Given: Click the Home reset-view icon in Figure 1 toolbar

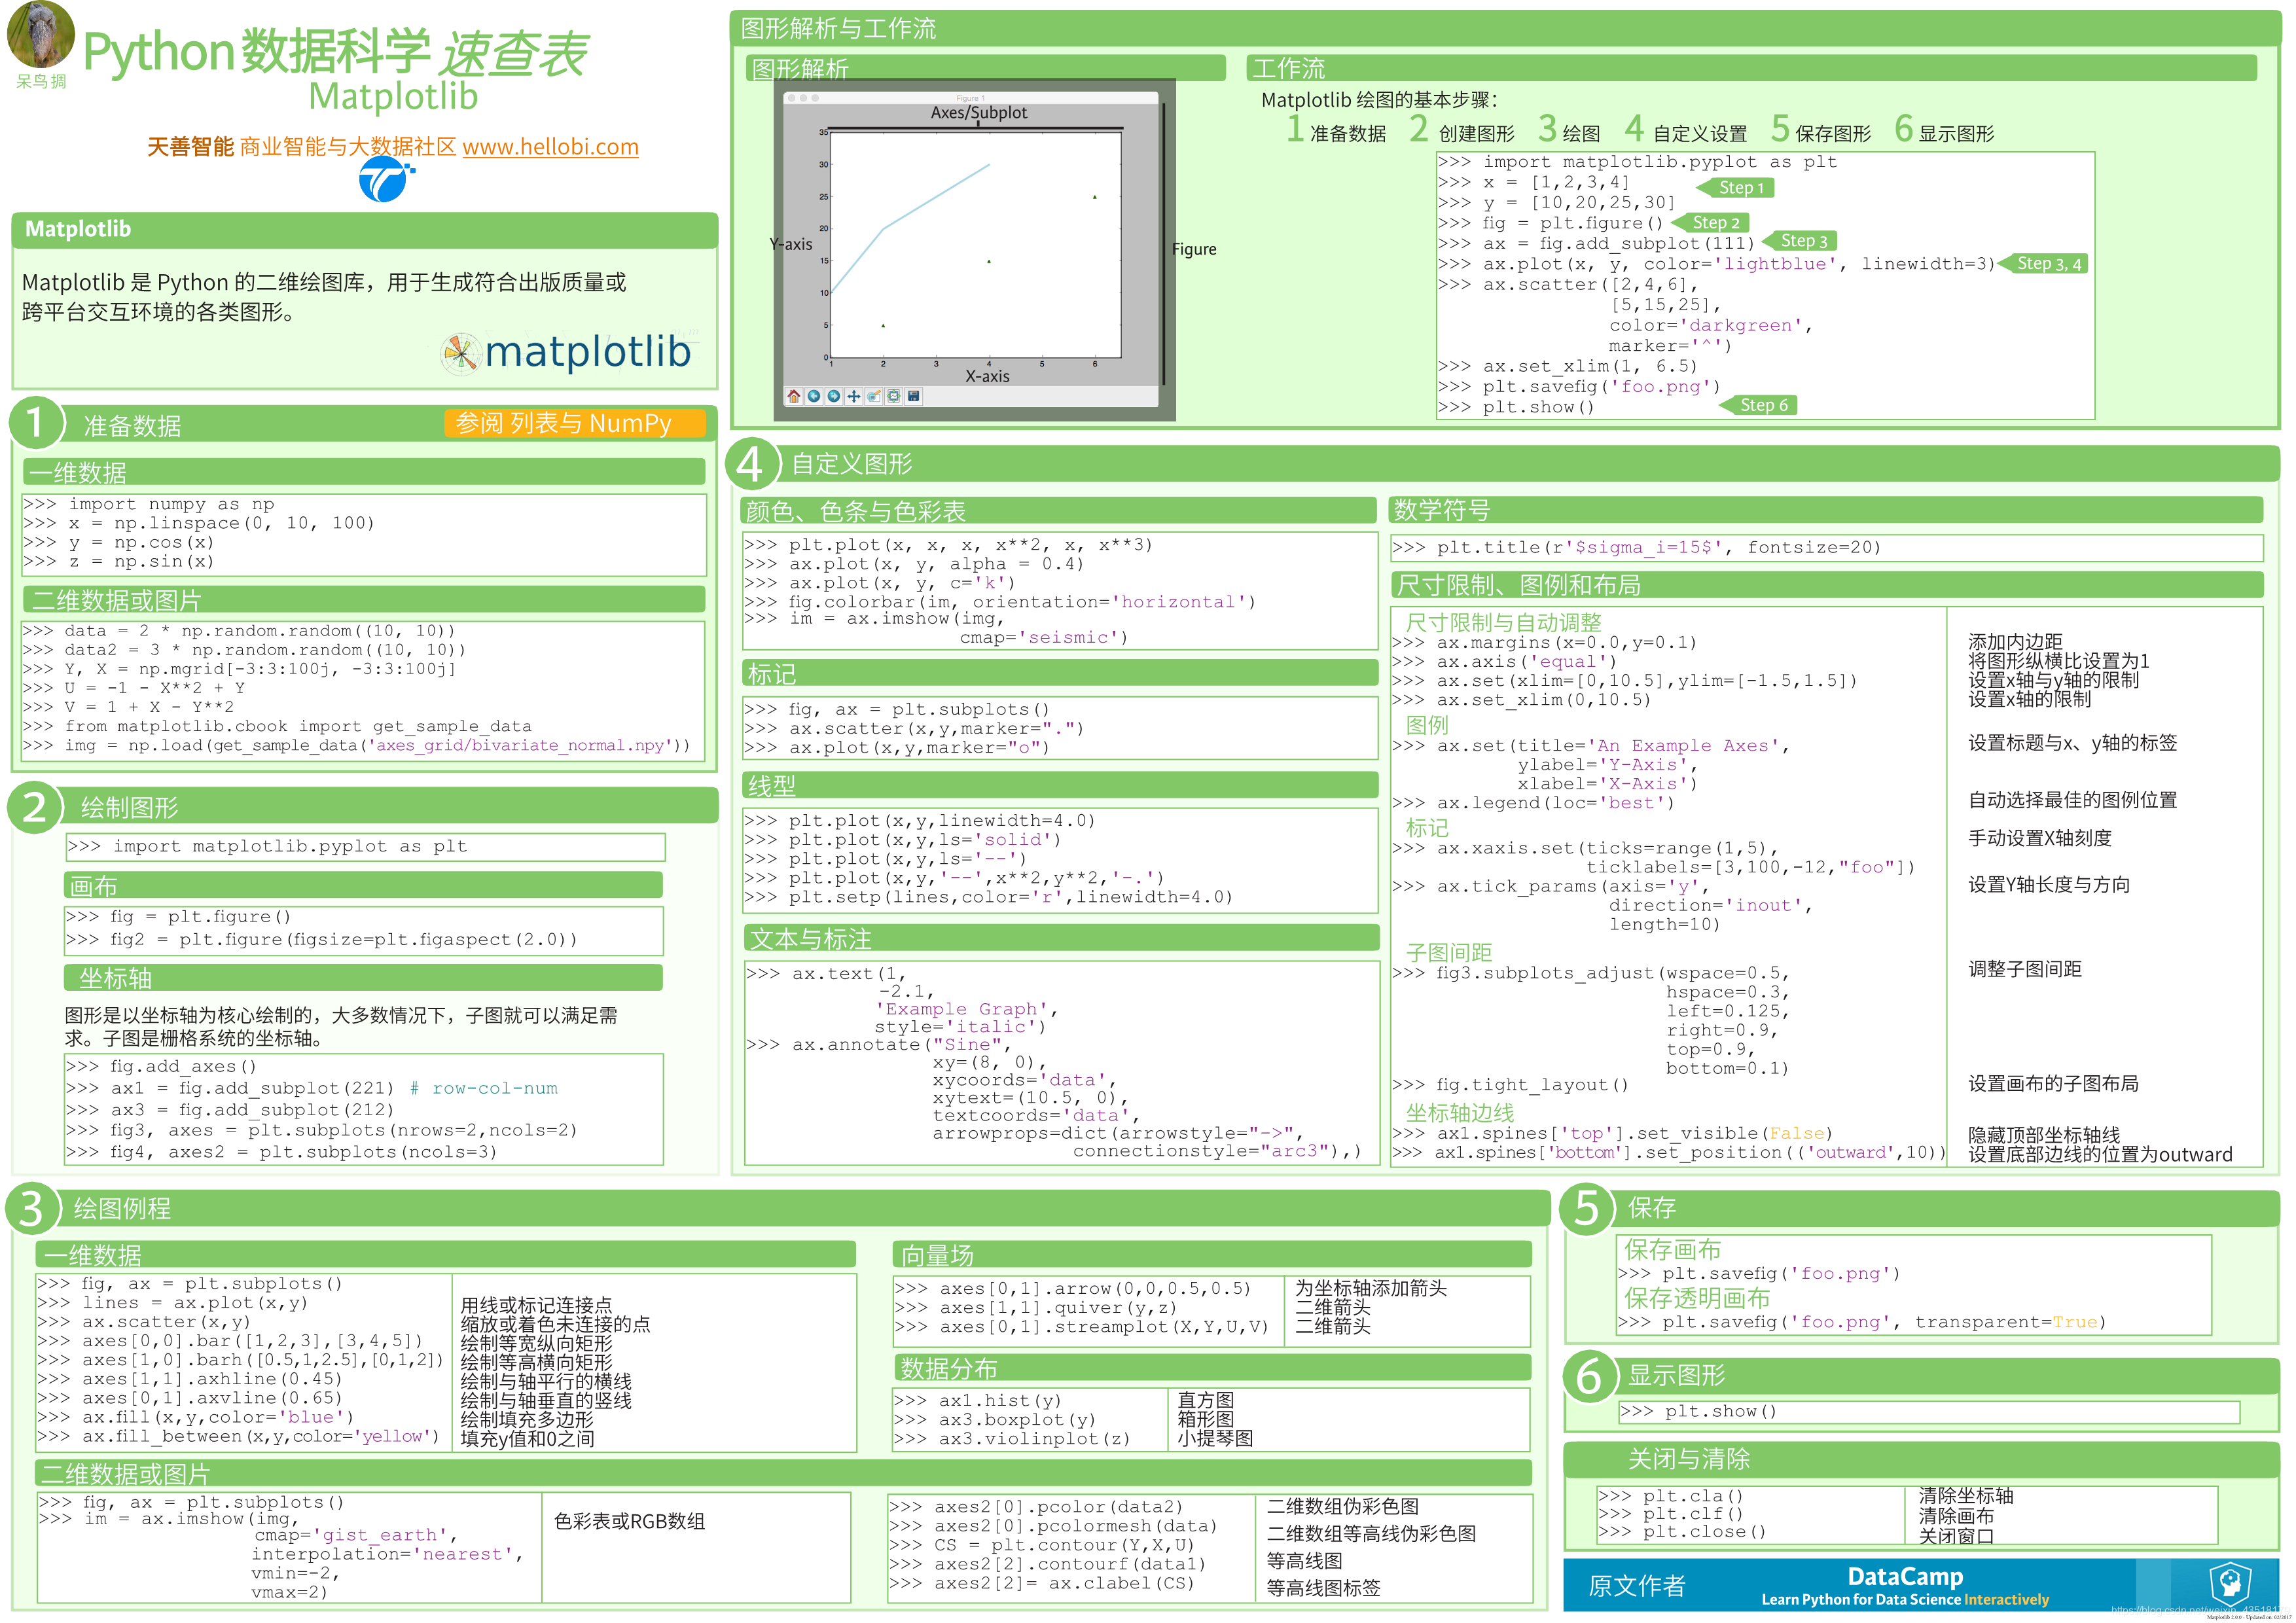Looking at the screenshot, I should click(x=793, y=396).
